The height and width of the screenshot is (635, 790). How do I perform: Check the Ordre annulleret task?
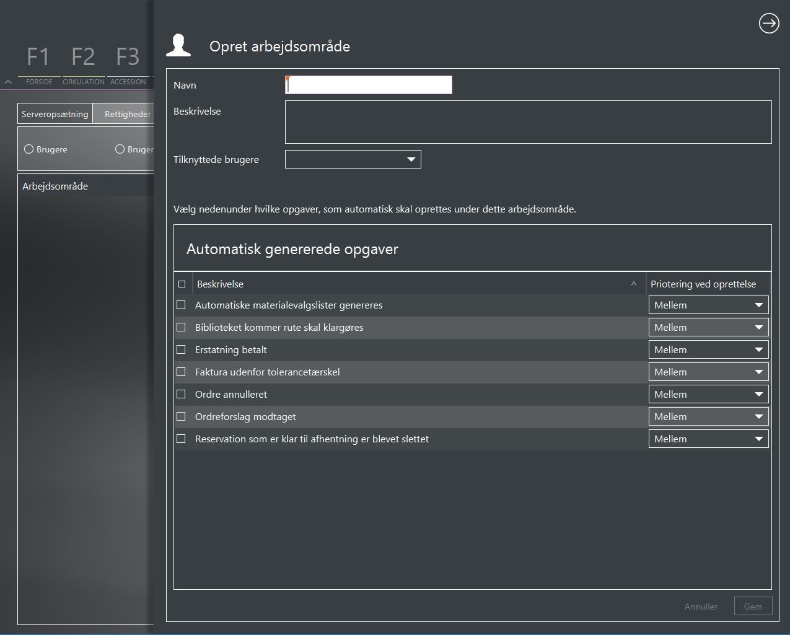[x=181, y=394]
